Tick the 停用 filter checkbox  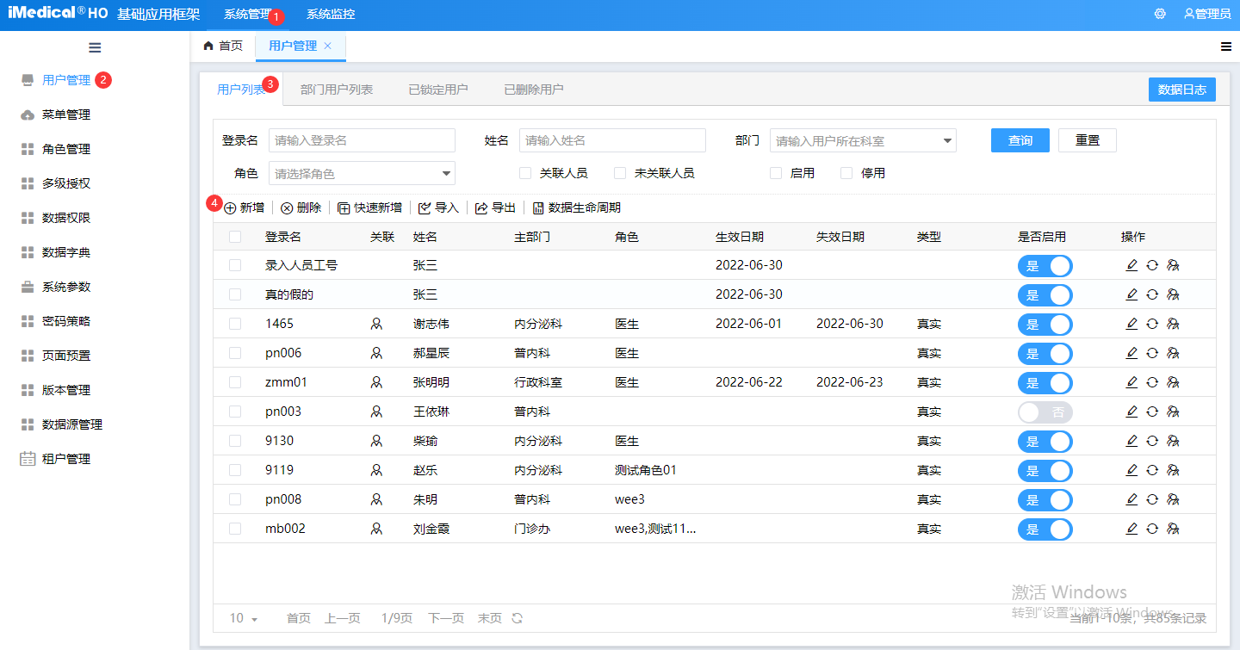point(846,173)
